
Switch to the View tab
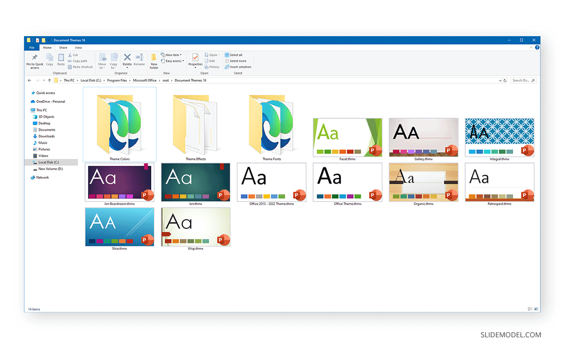[78, 47]
